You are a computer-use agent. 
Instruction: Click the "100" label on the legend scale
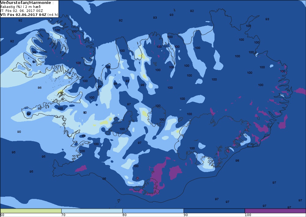pos(248,215)
